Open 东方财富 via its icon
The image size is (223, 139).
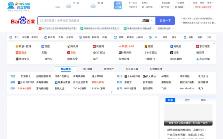click(x=198, y=46)
